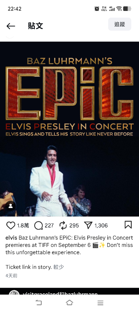Viewport: 139px width, 311px height.
Task: Open the elvis profile from caption
Action: [x=11, y=238]
